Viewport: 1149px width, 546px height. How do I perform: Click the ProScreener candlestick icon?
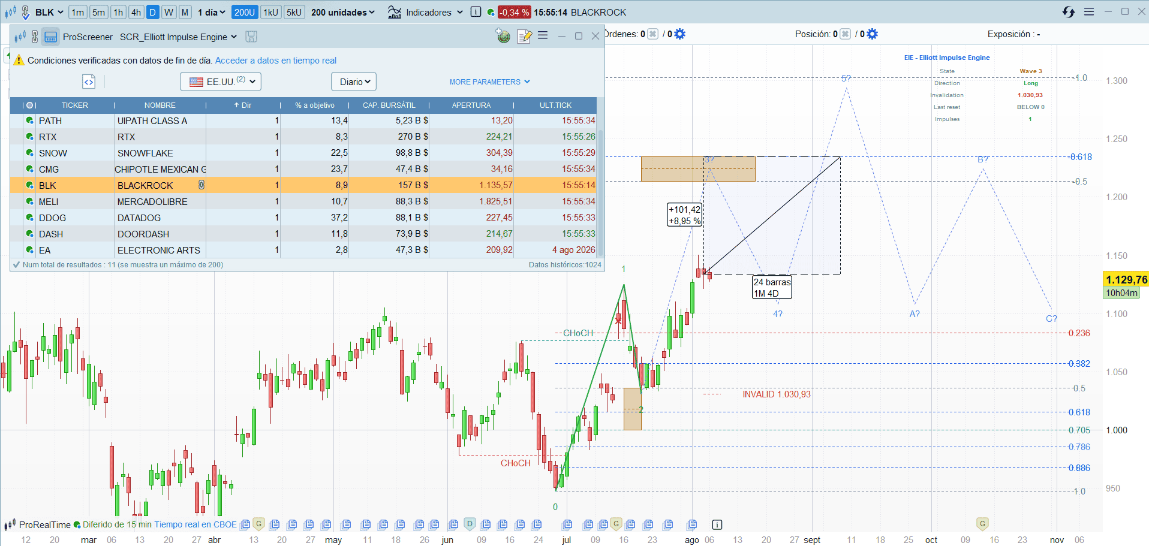coord(20,37)
